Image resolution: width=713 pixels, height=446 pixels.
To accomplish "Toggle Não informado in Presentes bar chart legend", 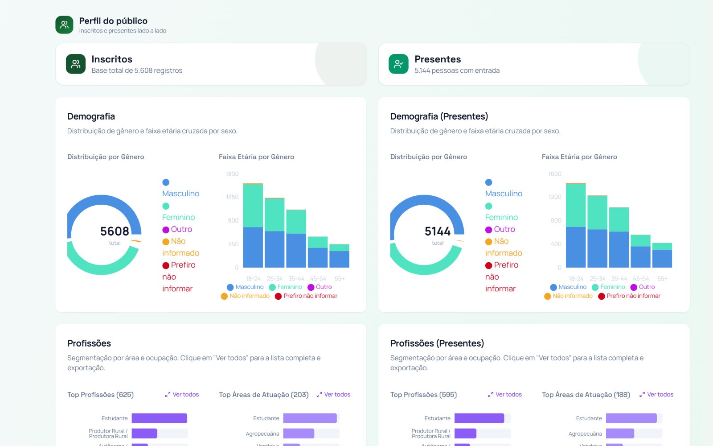I will (x=568, y=296).
